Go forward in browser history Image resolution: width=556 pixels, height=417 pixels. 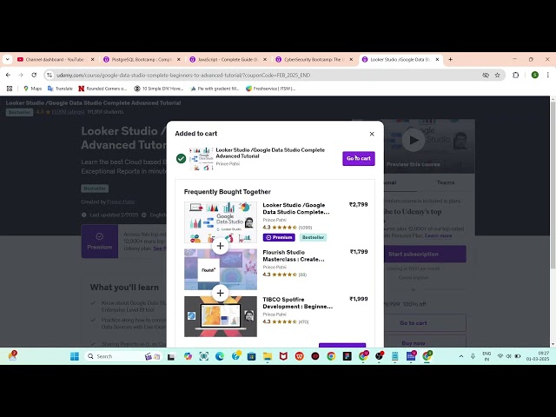coord(21,75)
